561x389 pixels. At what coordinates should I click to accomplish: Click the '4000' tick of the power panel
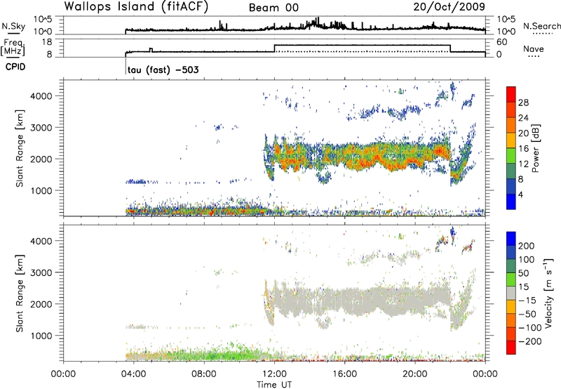41,96
